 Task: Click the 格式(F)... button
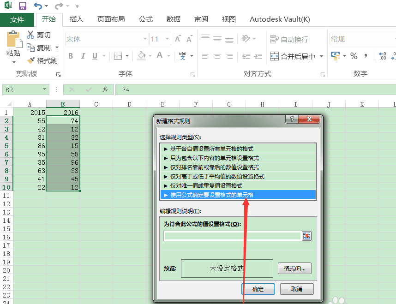(x=294, y=268)
